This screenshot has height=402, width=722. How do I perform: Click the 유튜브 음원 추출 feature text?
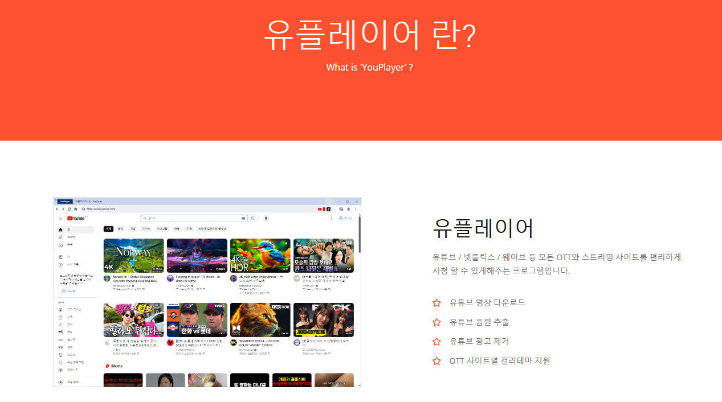[479, 322]
